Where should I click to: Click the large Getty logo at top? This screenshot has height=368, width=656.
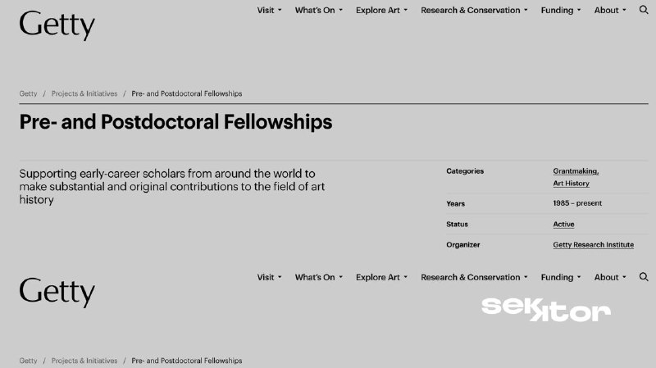pos(57,25)
